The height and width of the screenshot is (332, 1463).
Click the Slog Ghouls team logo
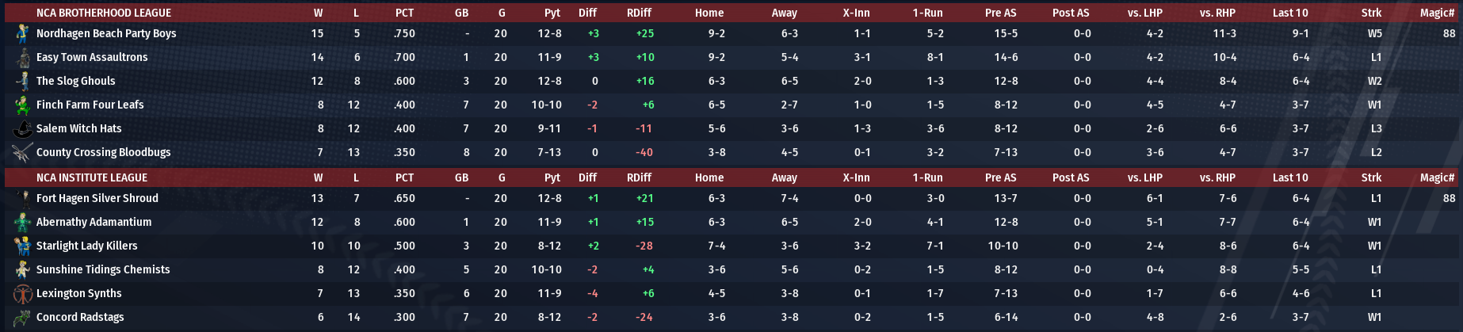click(23, 81)
